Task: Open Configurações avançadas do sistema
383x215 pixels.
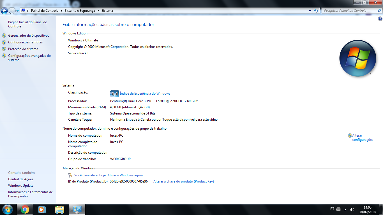Action: [29, 58]
